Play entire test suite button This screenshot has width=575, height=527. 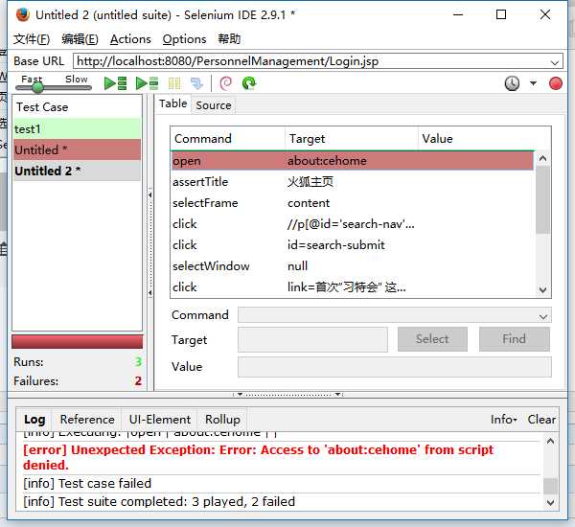[115, 83]
